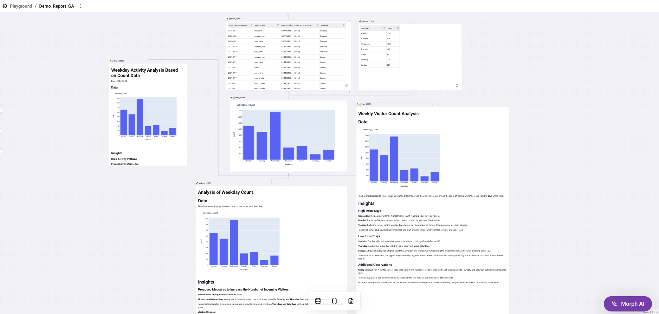Select the python_71516 node label

point(368,21)
